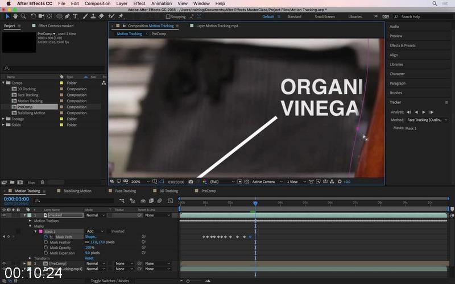Toggle the Mask Feather stopwatch

point(46,243)
